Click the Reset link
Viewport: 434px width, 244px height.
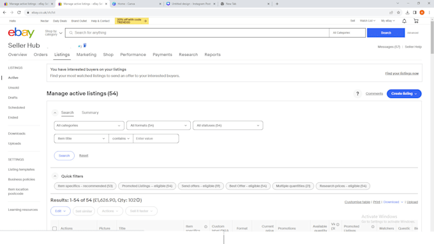84,155
